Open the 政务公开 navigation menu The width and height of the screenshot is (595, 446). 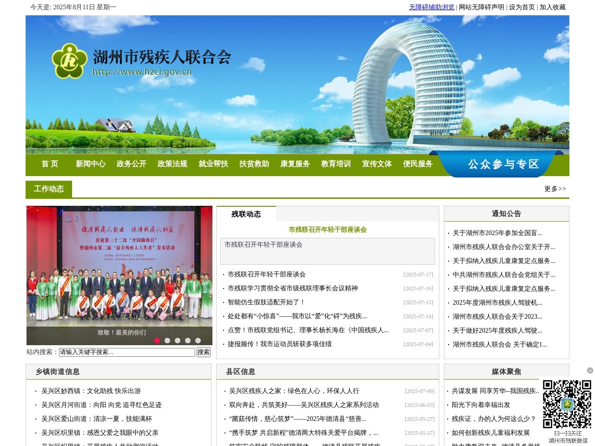(132, 164)
